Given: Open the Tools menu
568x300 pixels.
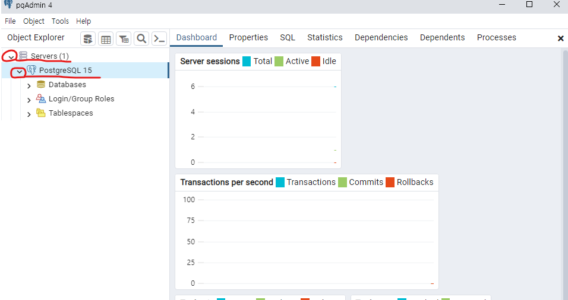Looking at the screenshot, I should point(60,21).
